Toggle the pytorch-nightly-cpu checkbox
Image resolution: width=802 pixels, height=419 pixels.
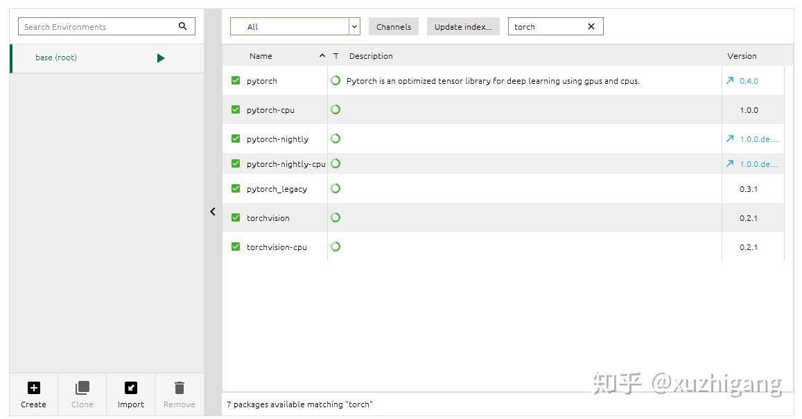click(236, 163)
